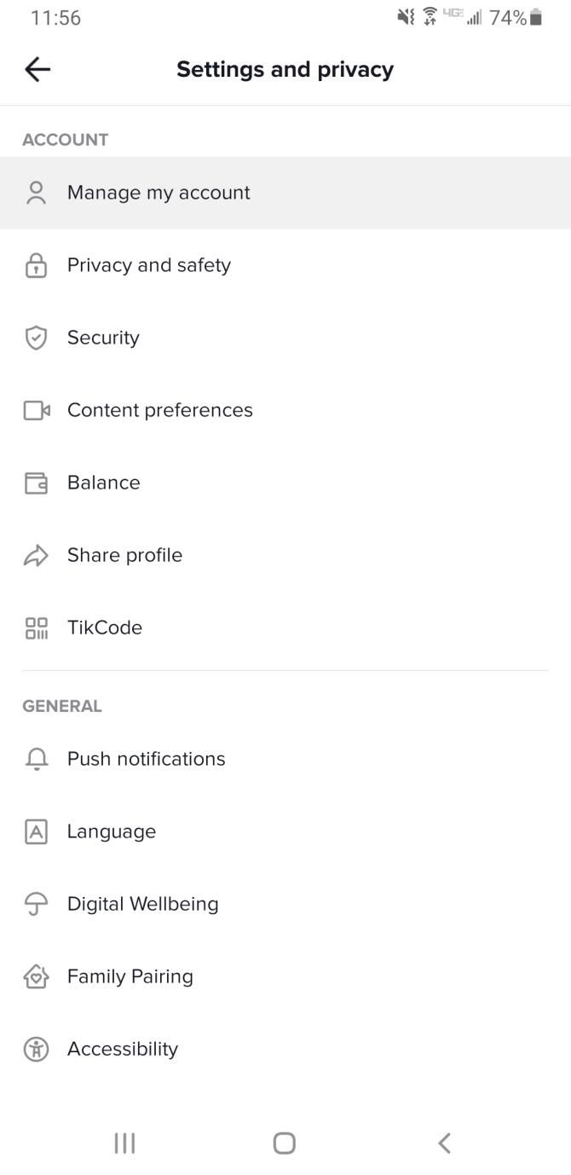571x1175 pixels.
Task: Tap the shield icon next to Security
Action: pos(36,339)
